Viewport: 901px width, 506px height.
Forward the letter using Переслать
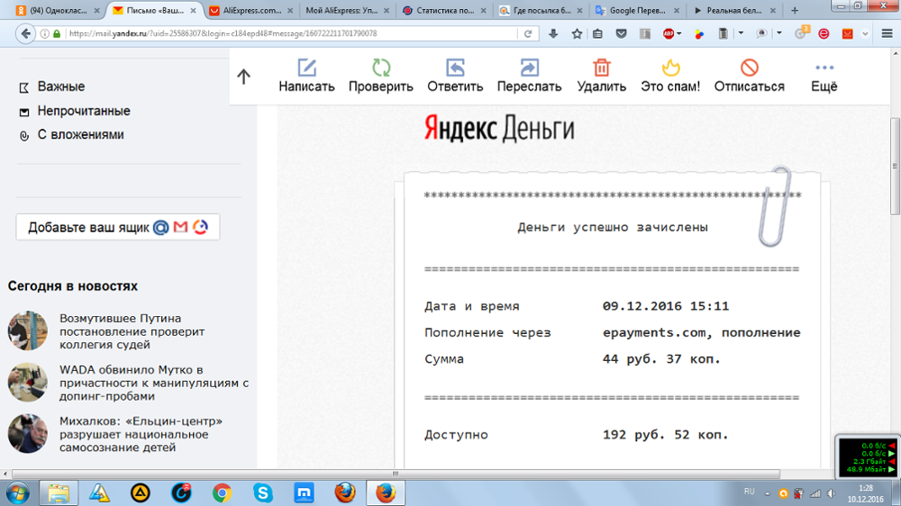(529, 76)
